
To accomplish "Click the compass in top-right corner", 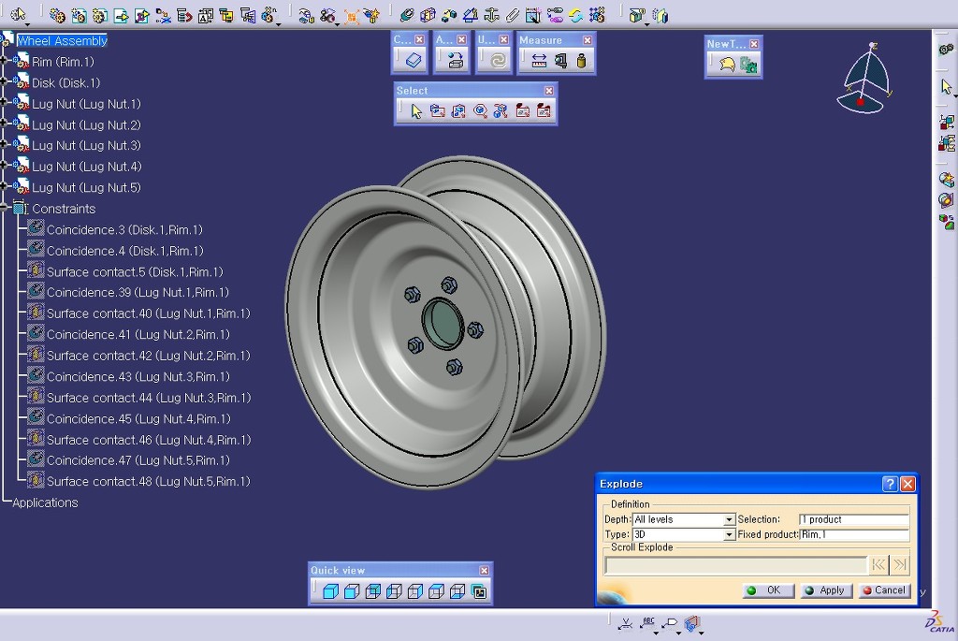I will tap(867, 80).
